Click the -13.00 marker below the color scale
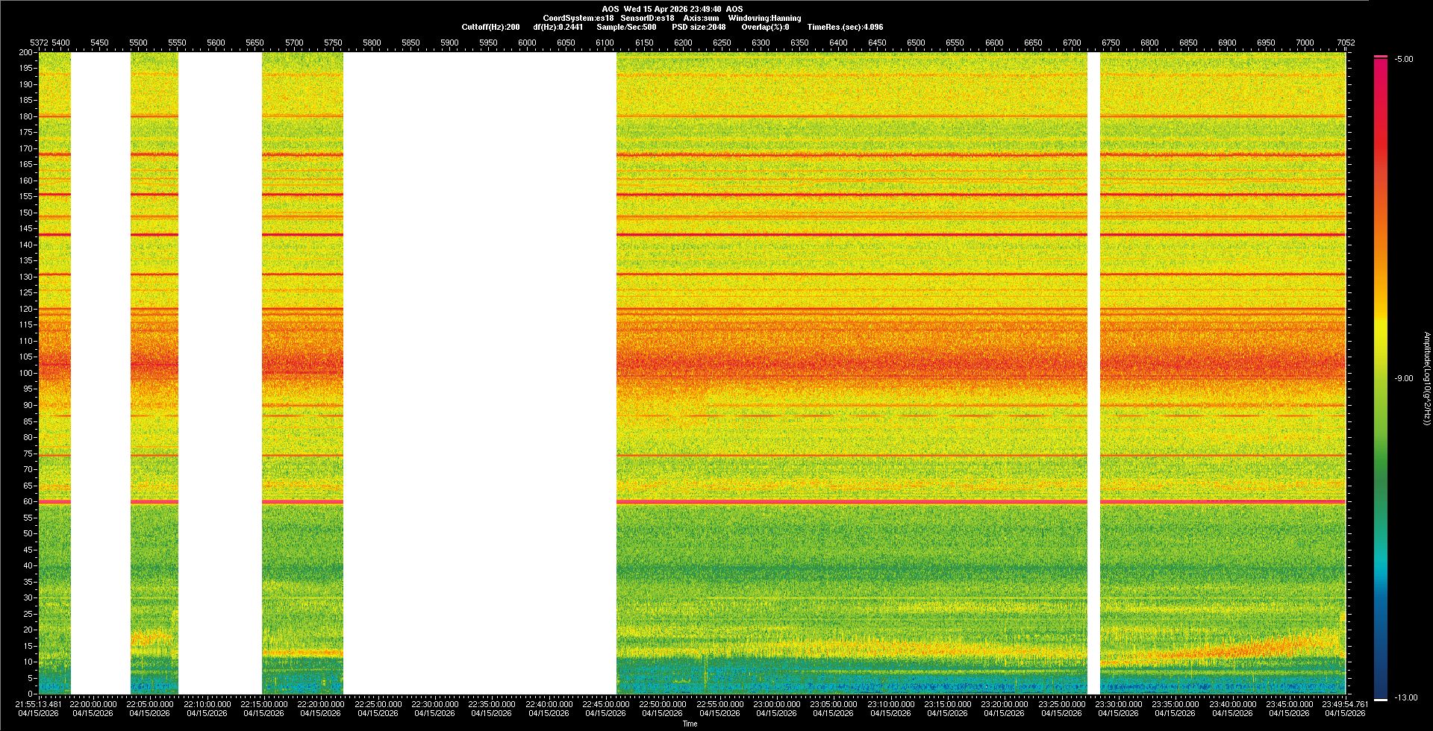 click(x=1405, y=697)
